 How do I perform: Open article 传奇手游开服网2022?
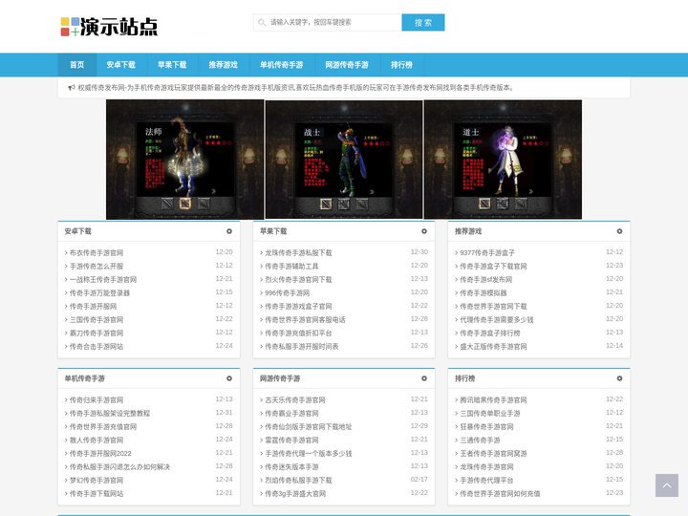[100, 454]
